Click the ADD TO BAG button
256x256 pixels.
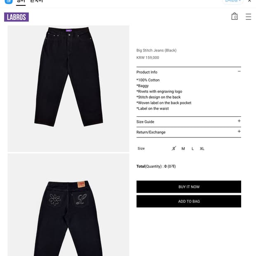pos(189,201)
